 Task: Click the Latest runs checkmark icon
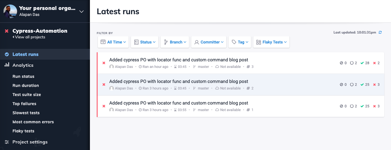pyautogui.click(x=7, y=54)
